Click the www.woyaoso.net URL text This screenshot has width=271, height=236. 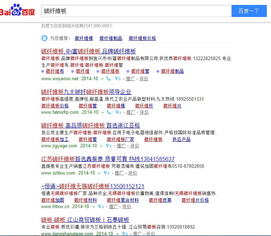click(x=60, y=79)
